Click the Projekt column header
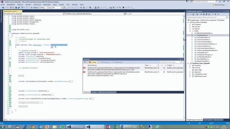Image resolution: width=230 pixels, height=129 pixels. pos(170,65)
